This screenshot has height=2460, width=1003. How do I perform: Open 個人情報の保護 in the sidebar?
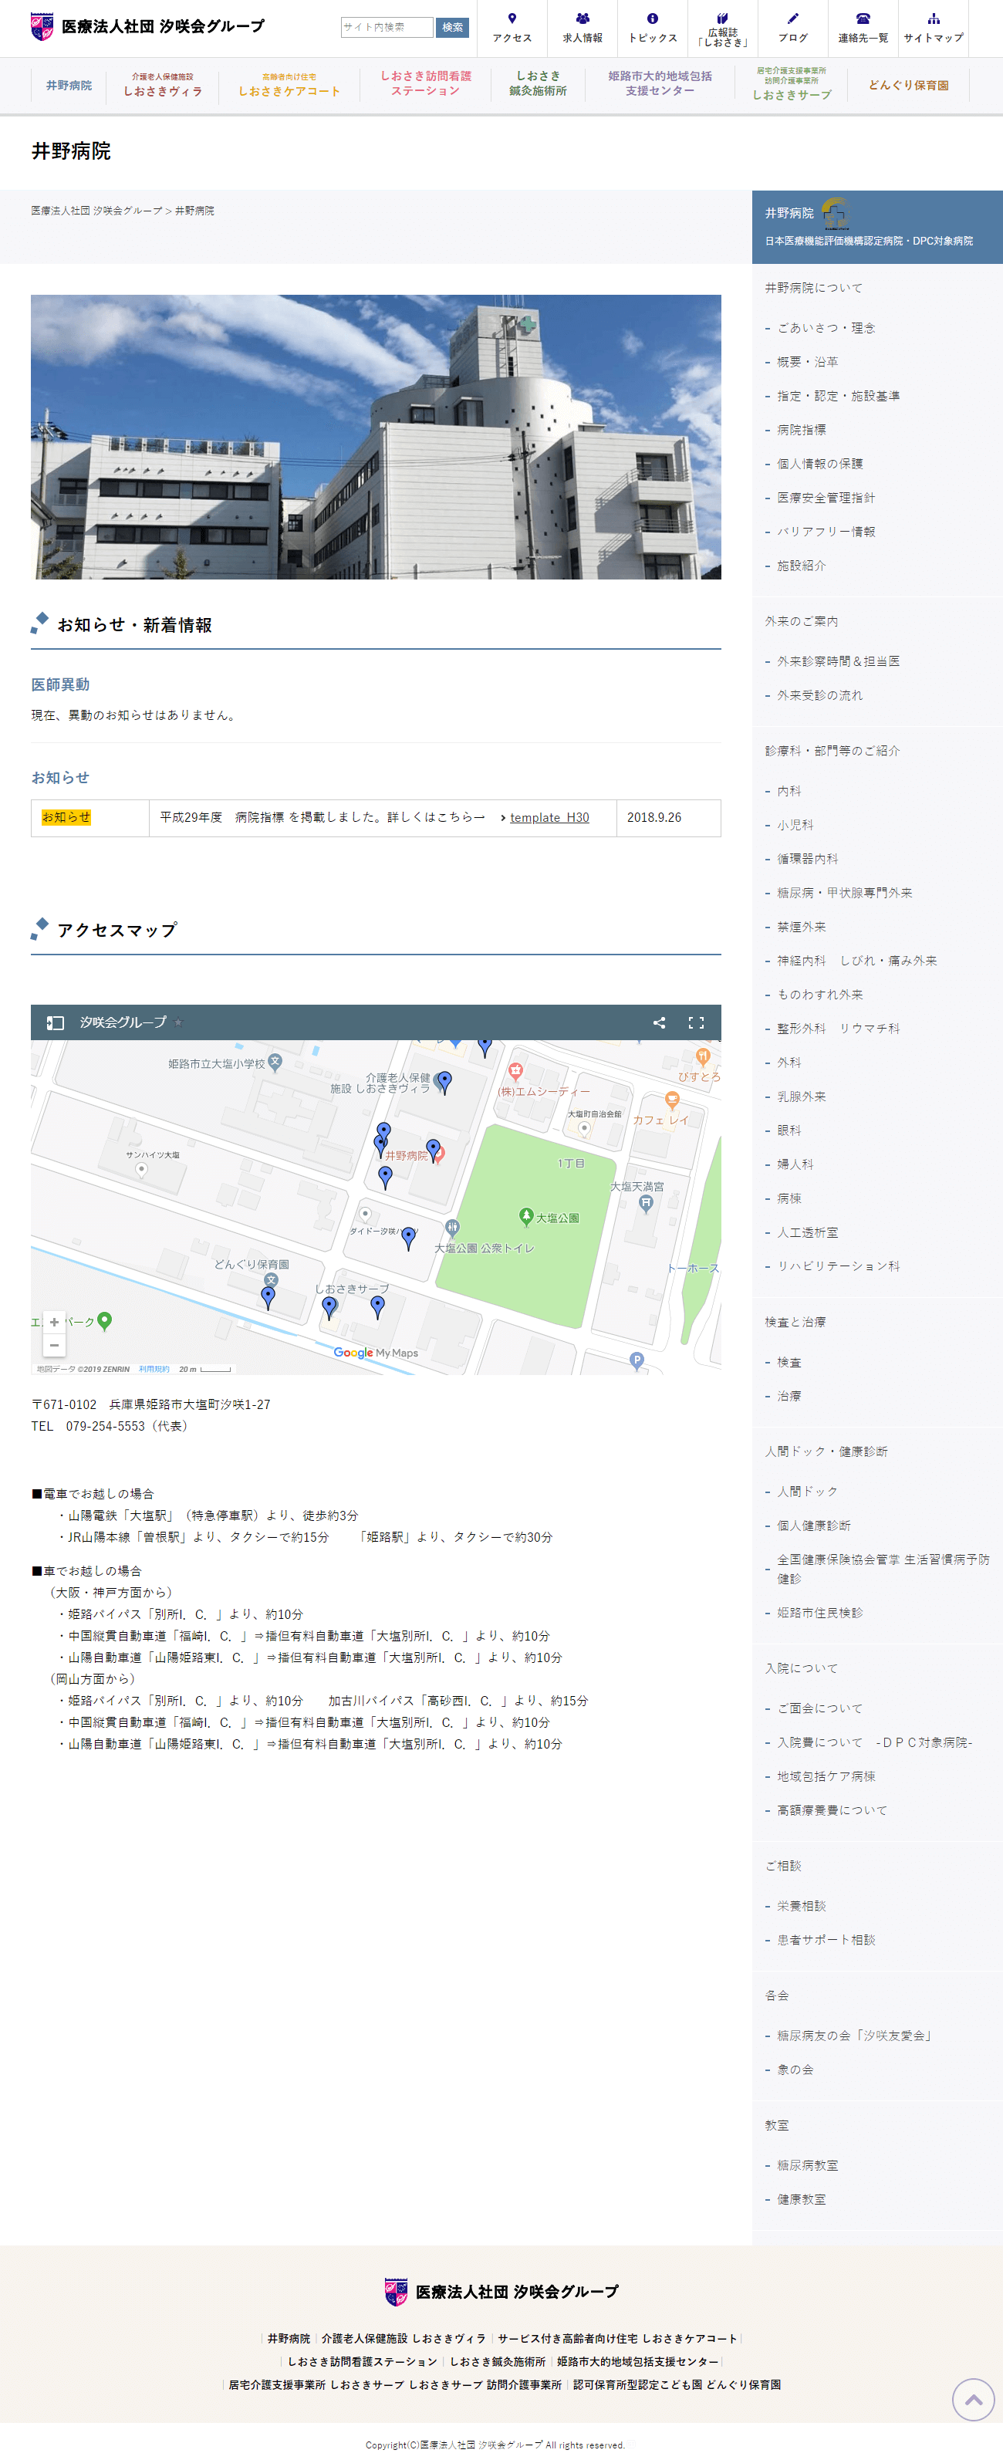tap(819, 464)
